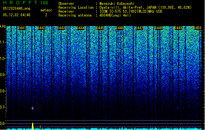Click the 0444 time marker
This screenshot has height=130, width=205.
tap(81, 28)
